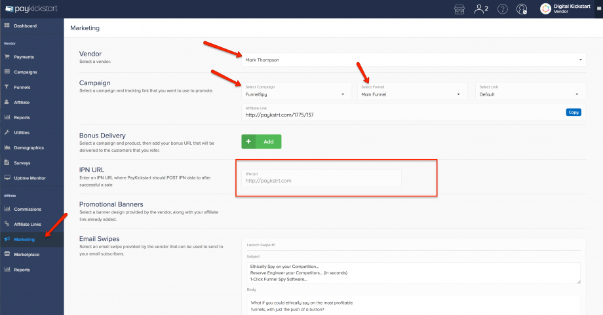Click the email swipe Subject textarea
Screen dimensions: 603x315
[414, 272]
